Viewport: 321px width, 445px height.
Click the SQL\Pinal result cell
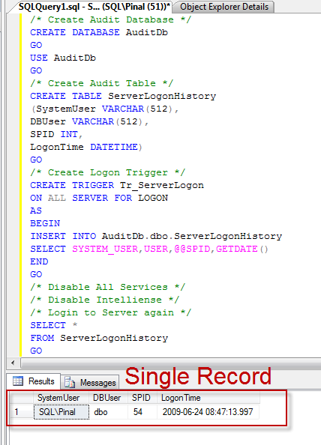(61, 412)
